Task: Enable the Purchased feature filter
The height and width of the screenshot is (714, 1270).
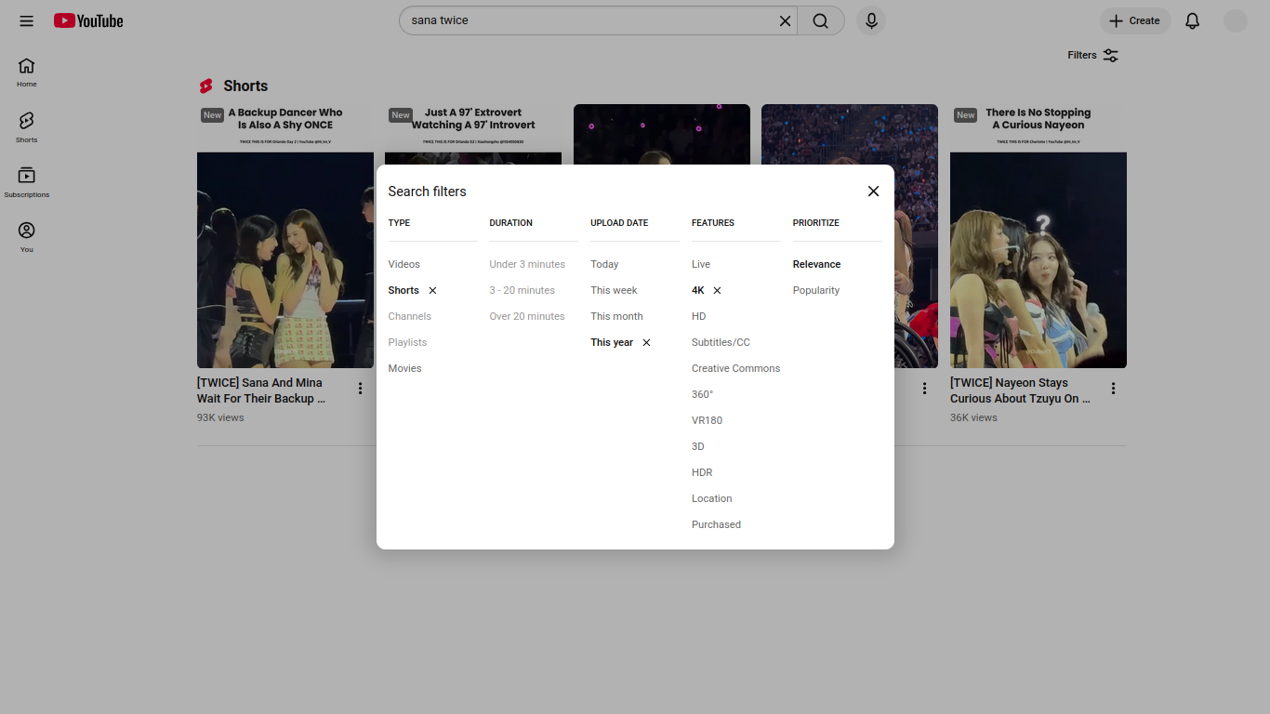Action: pyautogui.click(x=717, y=525)
